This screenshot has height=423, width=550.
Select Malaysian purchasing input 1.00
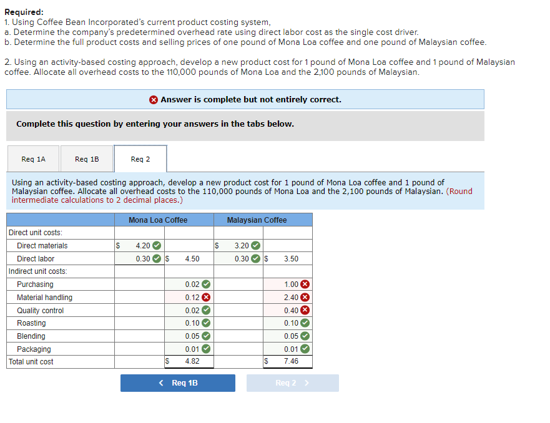click(288, 284)
